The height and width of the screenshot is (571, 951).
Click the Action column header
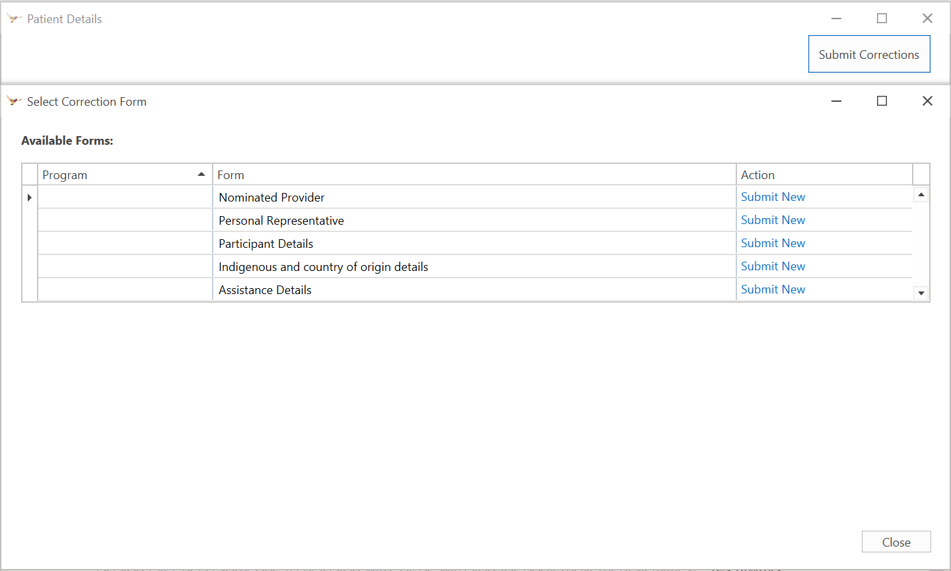point(824,174)
